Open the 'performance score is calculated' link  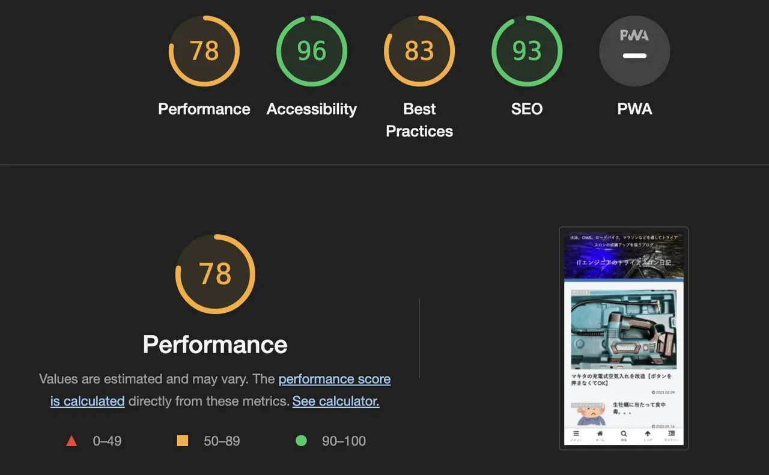334,379
